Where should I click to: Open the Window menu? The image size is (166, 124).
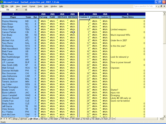pos(54,6)
